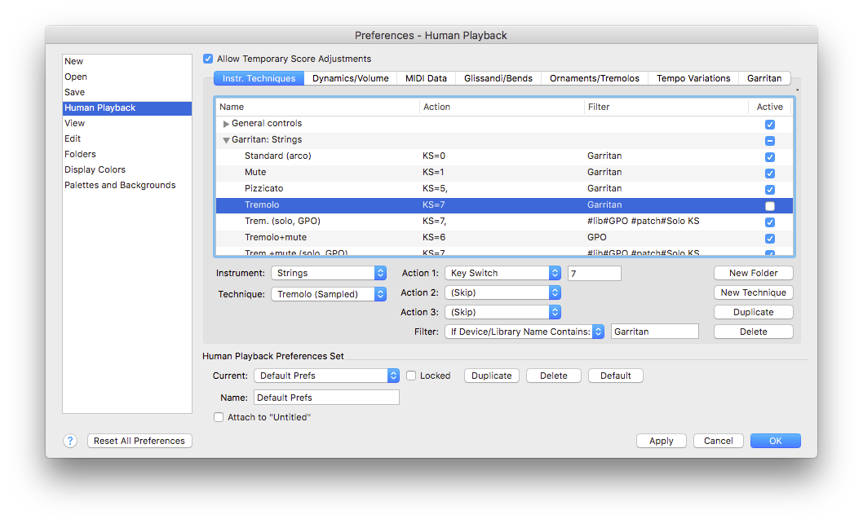Image resolution: width=863 pixels, height=523 pixels.
Task: Open the Technique dropdown
Action: pos(329,294)
